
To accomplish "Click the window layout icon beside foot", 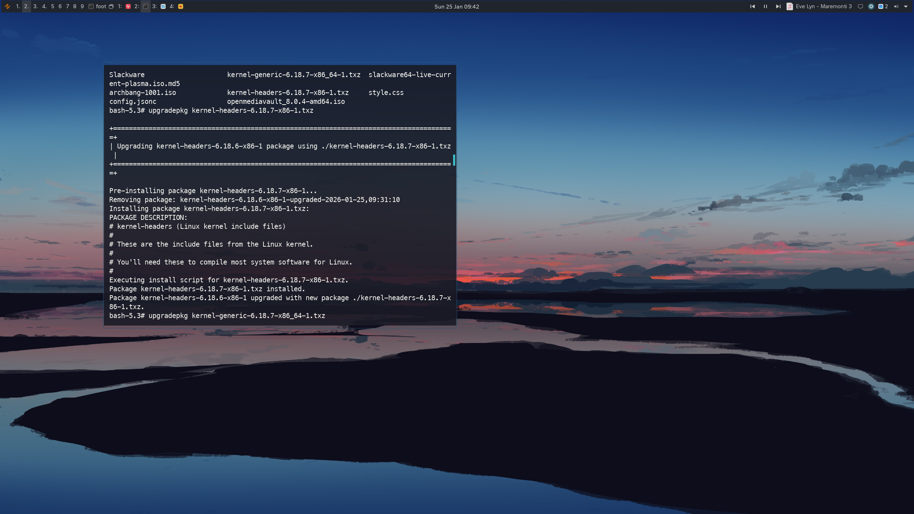I will pos(111,6).
